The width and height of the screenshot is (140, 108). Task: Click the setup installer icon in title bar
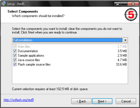tap(4, 4)
